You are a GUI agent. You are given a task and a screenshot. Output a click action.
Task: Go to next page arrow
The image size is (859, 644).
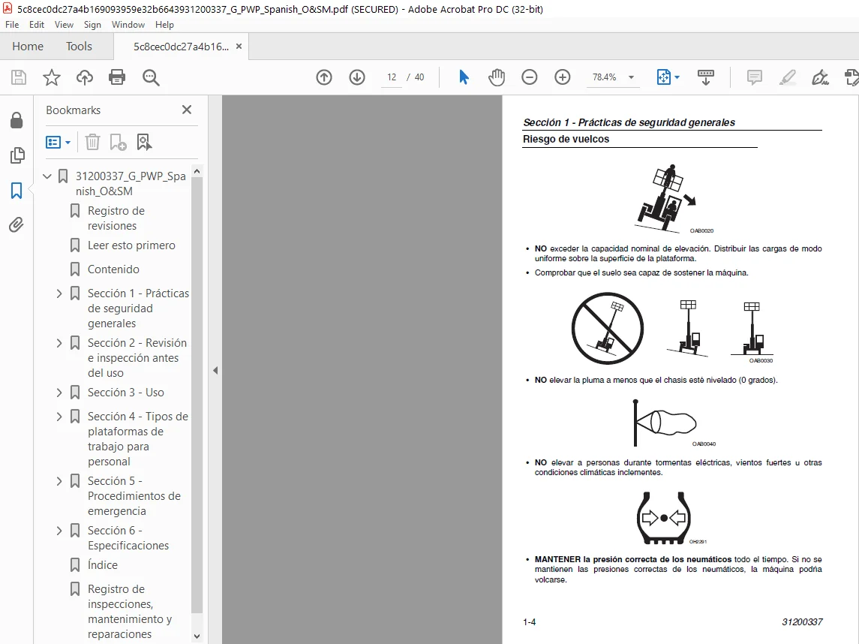(x=357, y=77)
